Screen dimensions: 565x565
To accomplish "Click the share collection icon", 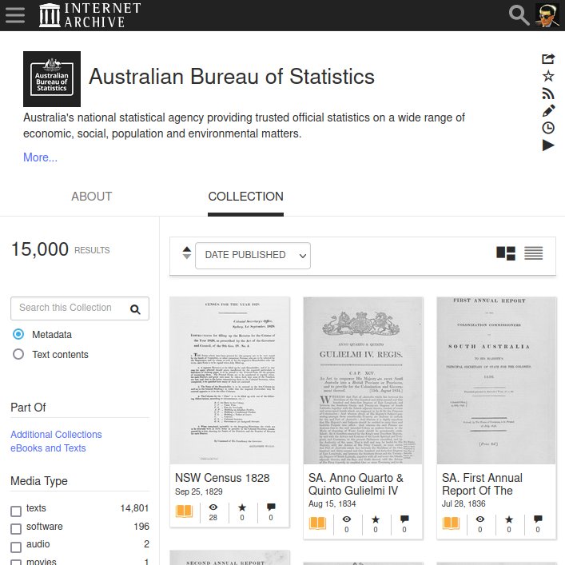I will pos(548,58).
